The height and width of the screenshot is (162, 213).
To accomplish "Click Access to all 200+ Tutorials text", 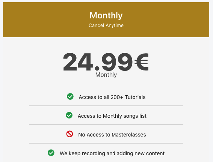I will click(x=112, y=97).
